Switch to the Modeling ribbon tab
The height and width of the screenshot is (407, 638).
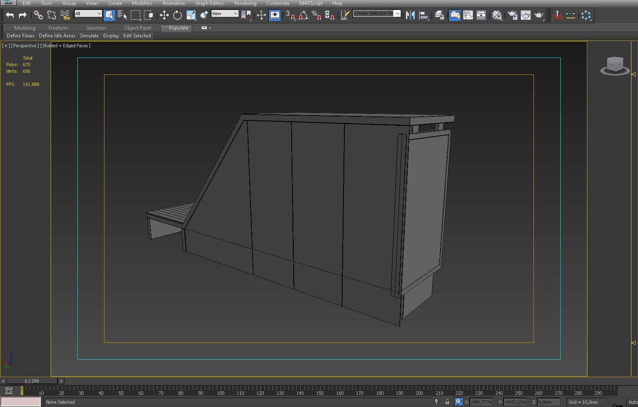(x=25, y=28)
